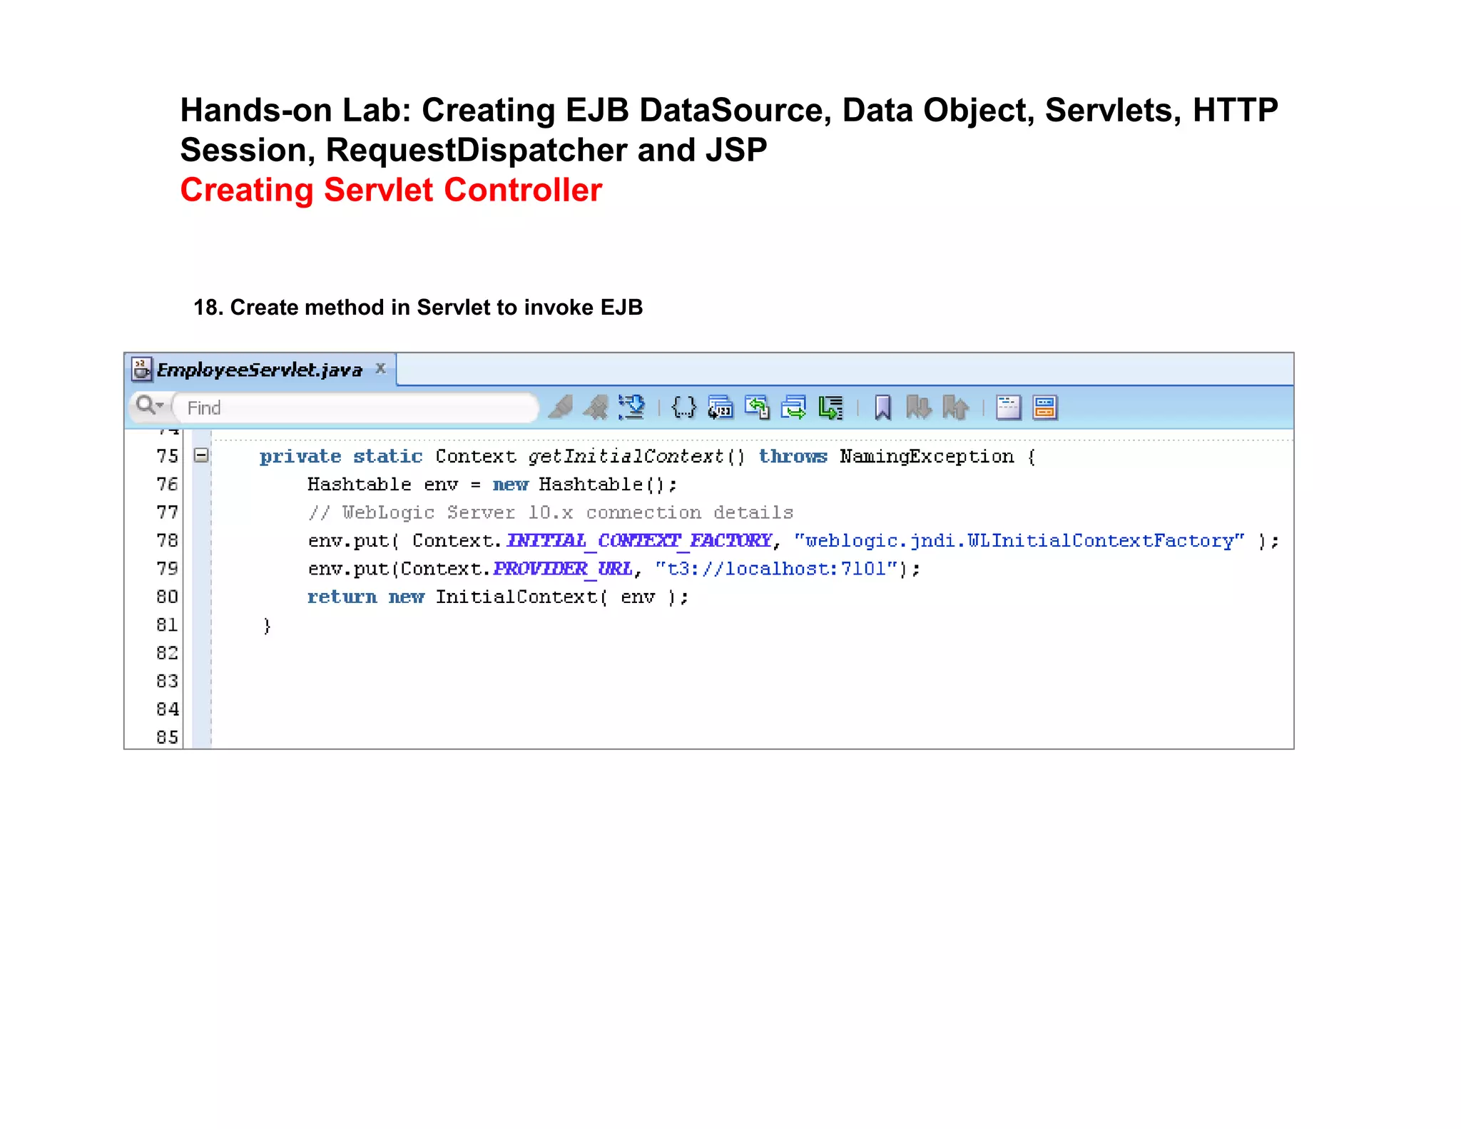Click the "t3://localhost:7101" string
The width and height of the screenshot is (1461, 1129).
coord(775,569)
